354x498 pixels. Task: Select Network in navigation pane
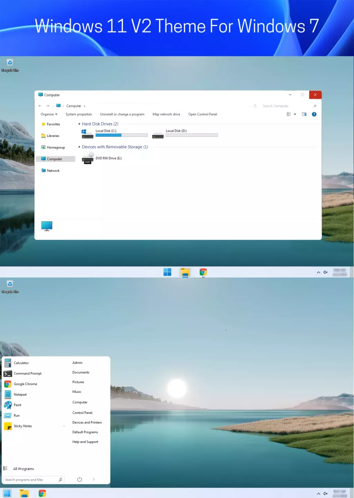pyautogui.click(x=51, y=171)
